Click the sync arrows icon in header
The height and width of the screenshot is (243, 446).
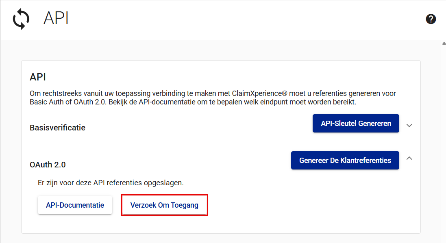(21, 19)
